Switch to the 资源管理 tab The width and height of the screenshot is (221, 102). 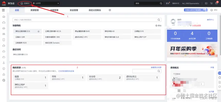(35, 10)
